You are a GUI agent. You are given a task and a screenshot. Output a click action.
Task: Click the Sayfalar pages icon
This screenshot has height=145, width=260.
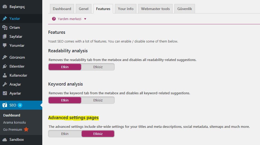(x=5, y=36)
